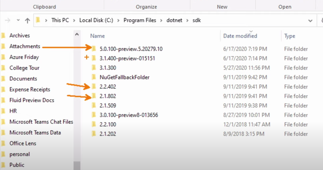Open the address bar history dropdown arrow
323x170 pixels.
[x=310, y=20]
